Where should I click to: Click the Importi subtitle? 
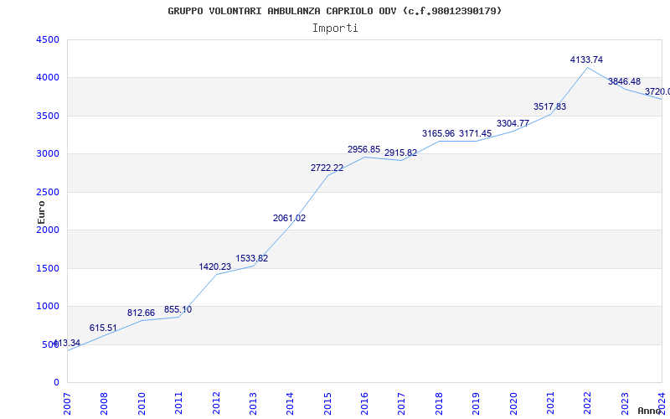pos(335,28)
